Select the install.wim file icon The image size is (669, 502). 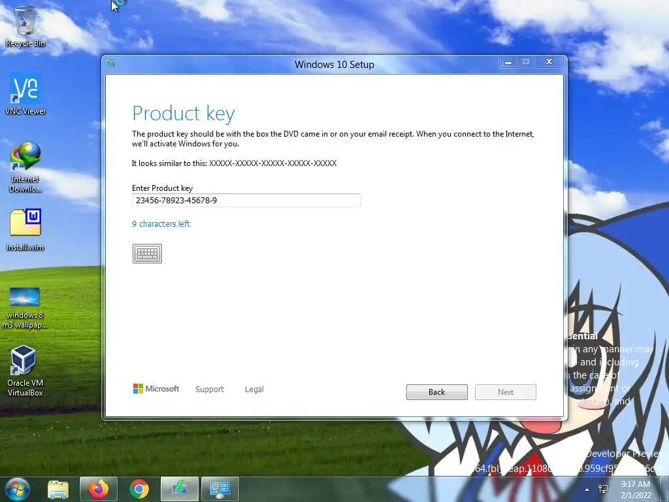pos(25,230)
